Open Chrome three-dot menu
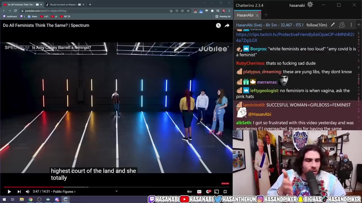The image size is (362, 203). pos(229,11)
